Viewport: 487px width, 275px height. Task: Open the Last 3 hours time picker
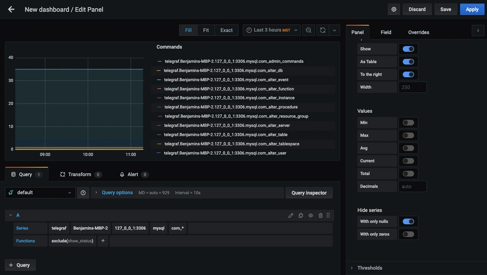(x=272, y=30)
